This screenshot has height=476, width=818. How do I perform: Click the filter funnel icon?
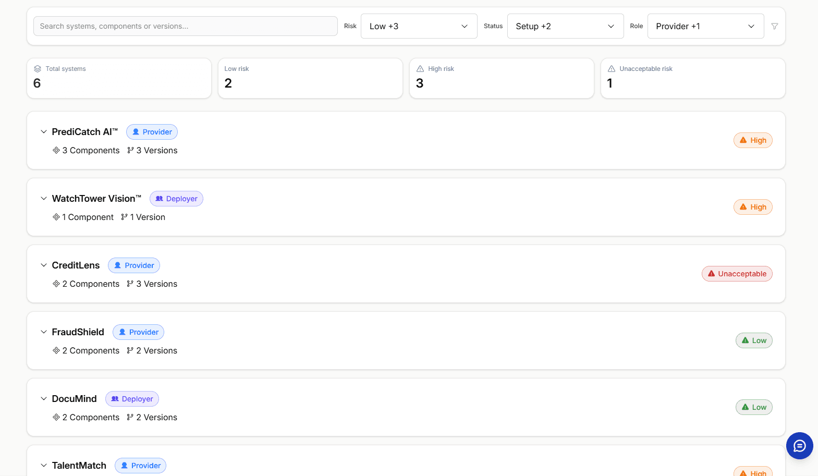coord(775,26)
